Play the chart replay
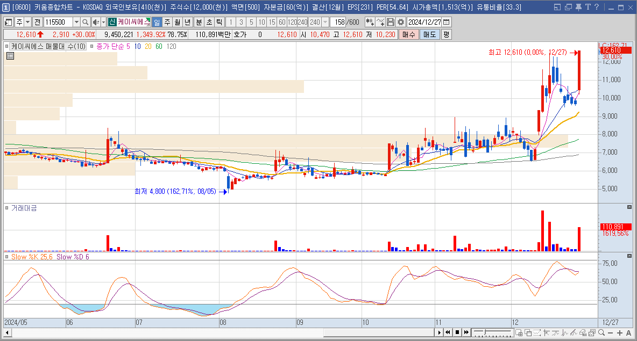Viewport: 637px width, 341px height. click(439, 332)
